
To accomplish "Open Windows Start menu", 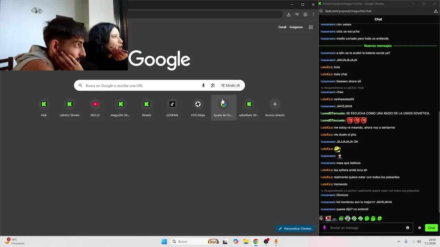I will (x=164, y=242).
